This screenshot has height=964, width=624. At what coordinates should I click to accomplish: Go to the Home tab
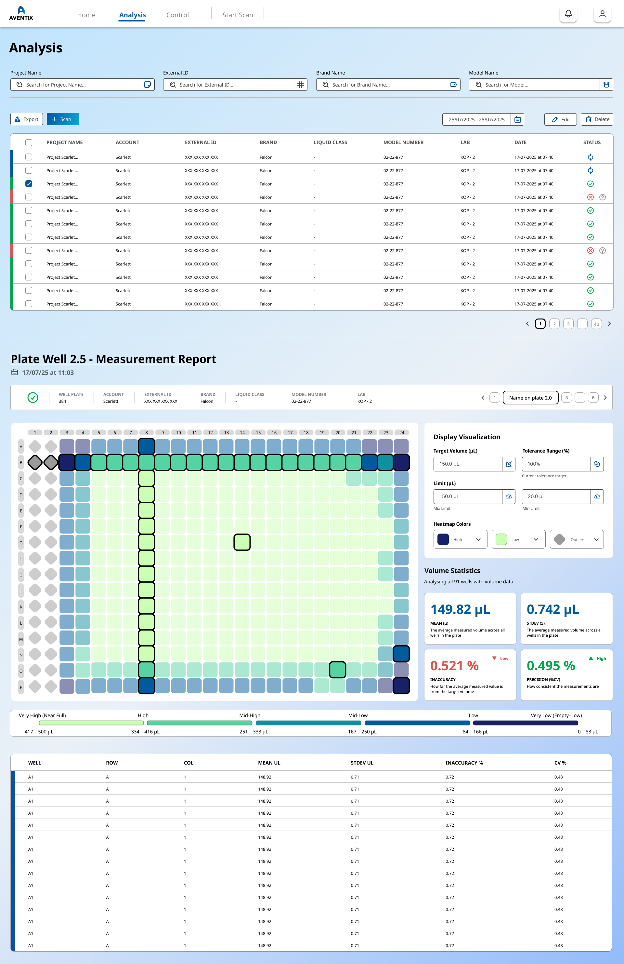point(86,15)
